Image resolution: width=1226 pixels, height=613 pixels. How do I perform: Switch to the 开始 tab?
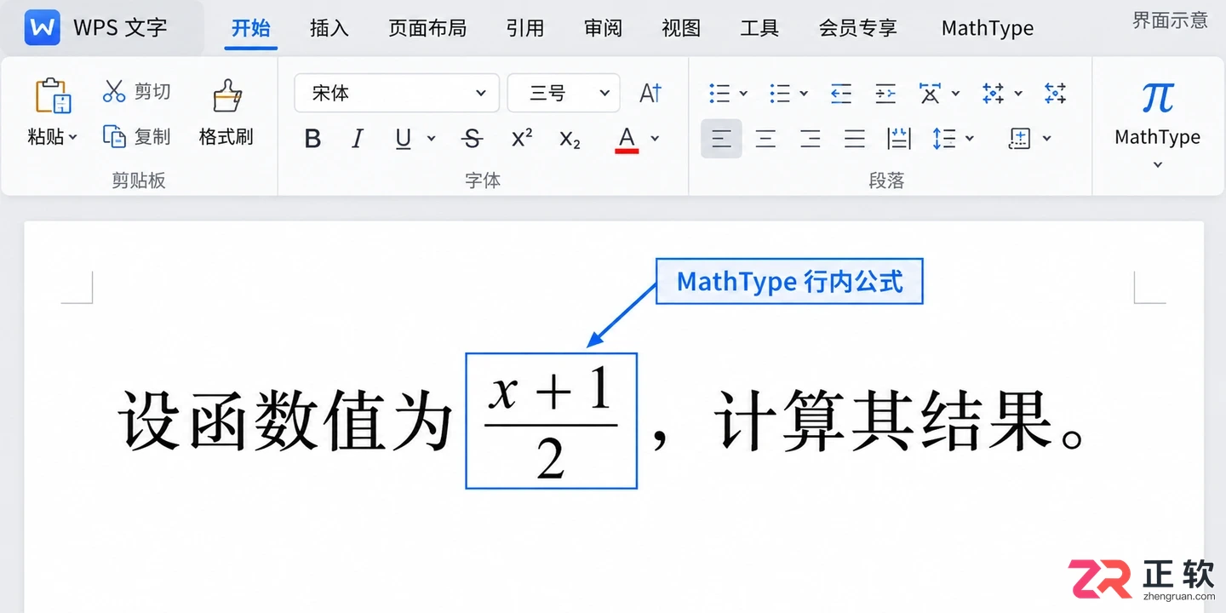click(251, 28)
